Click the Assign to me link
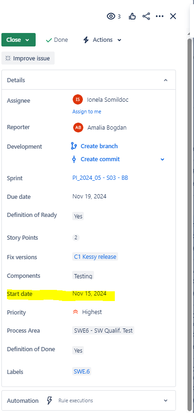Screen dimensions: 194x413 [87, 111]
